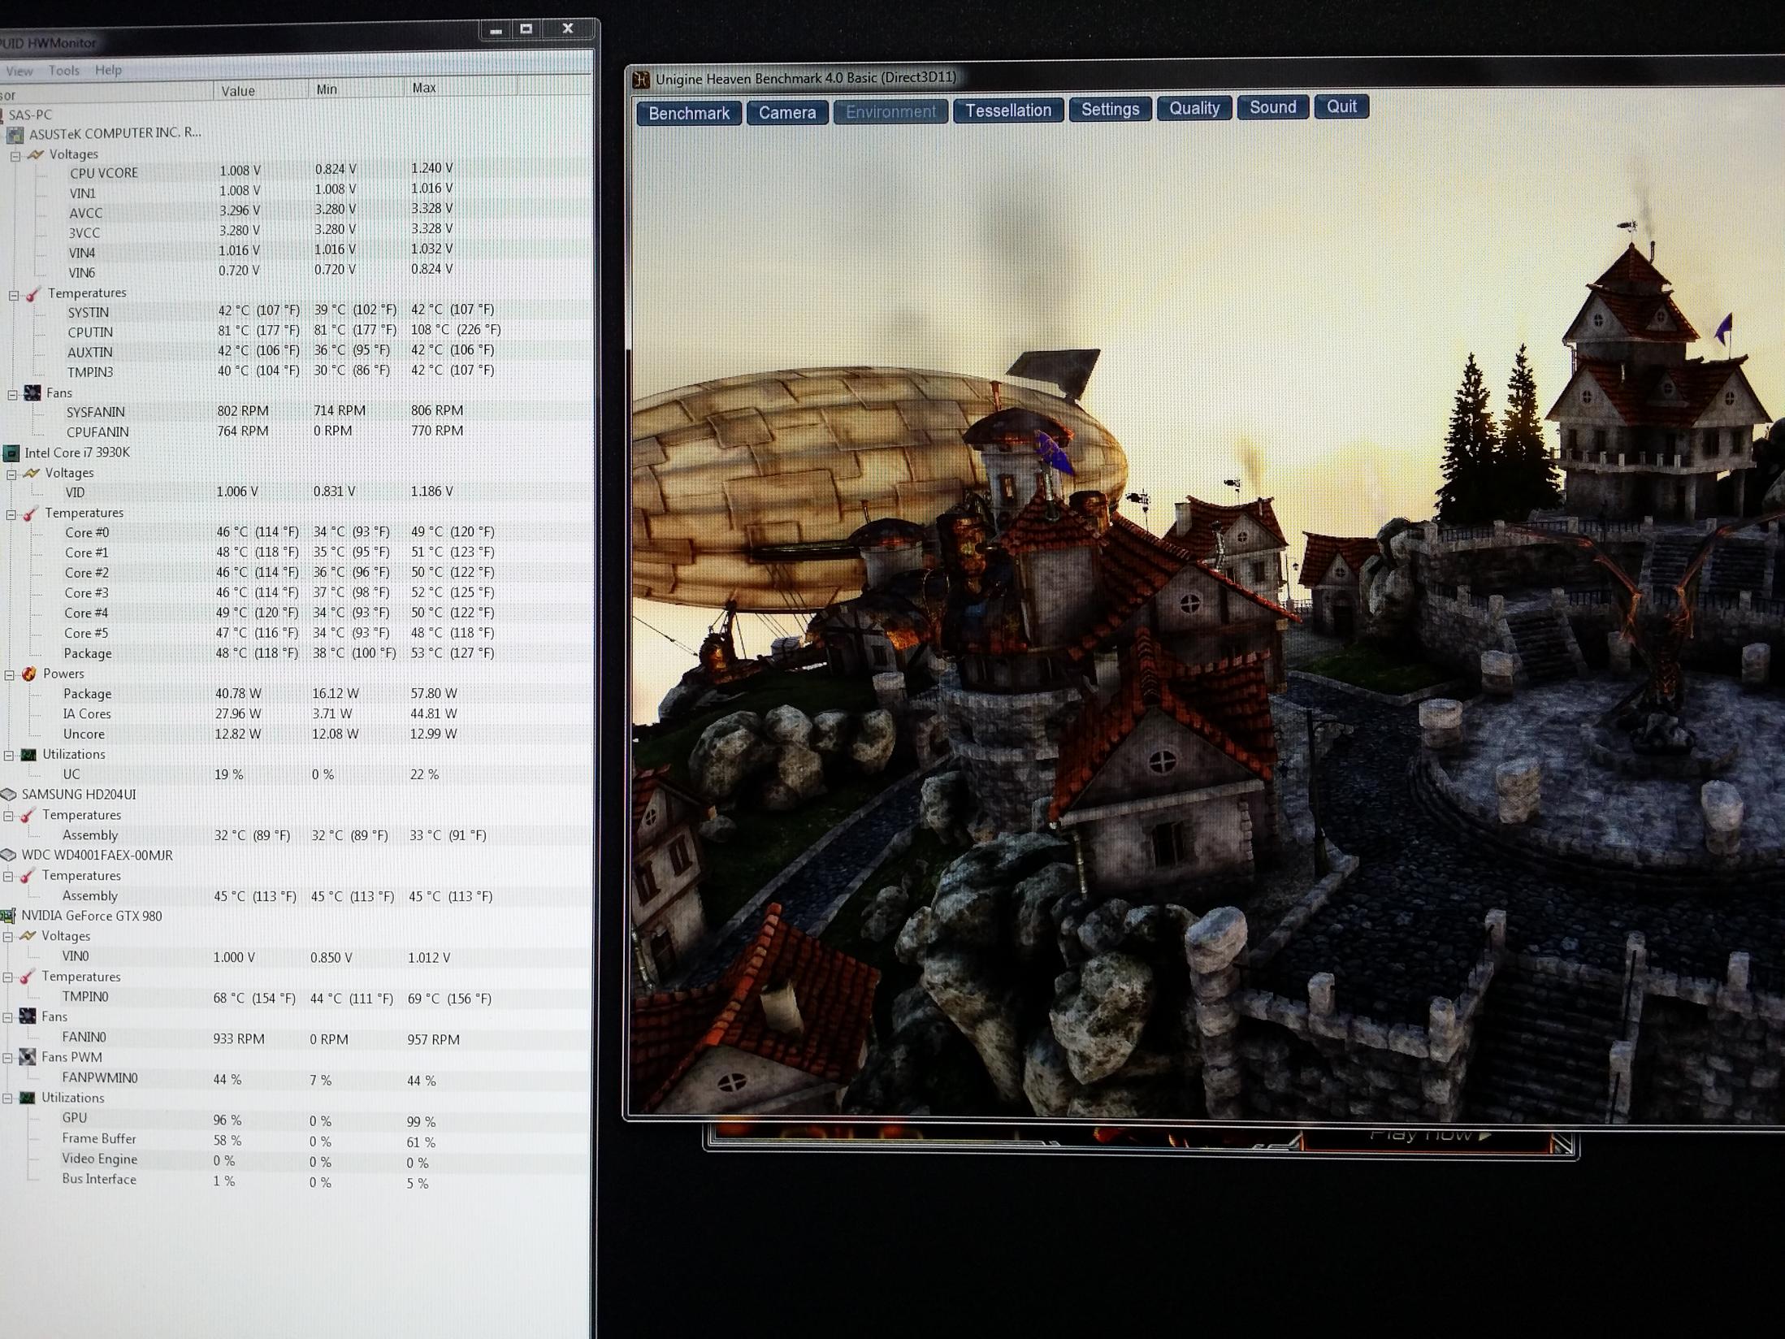Click the ASUSTeK motherboard icon

pyautogui.click(x=15, y=134)
